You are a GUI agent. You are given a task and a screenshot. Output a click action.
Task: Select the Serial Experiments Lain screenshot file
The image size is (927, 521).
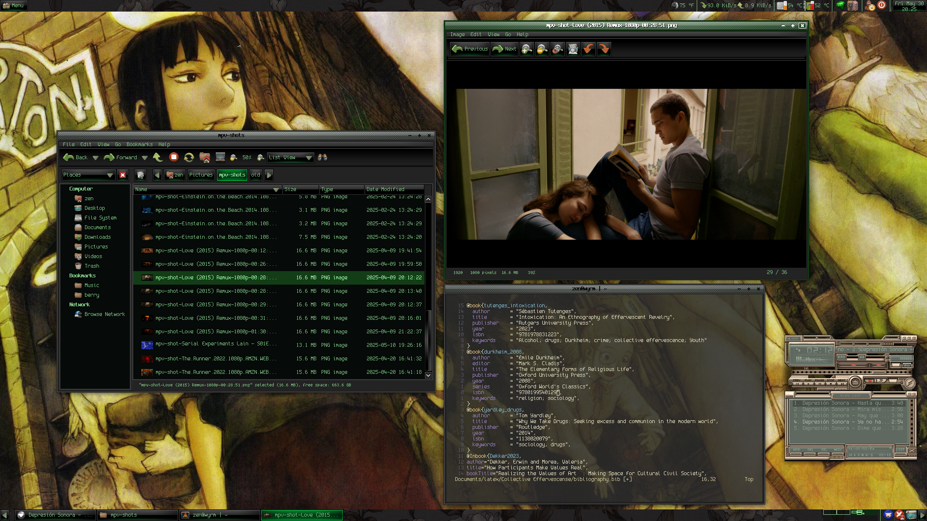click(x=215, y=344)
